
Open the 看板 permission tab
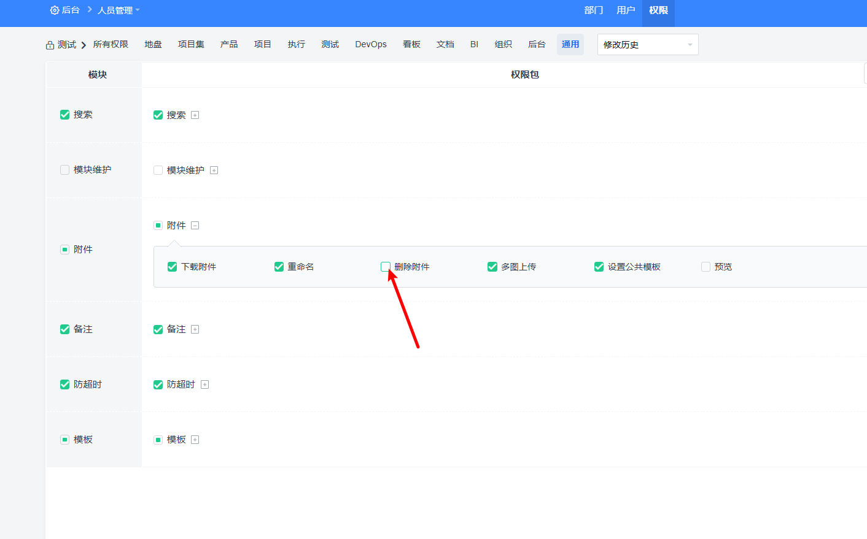411,44
